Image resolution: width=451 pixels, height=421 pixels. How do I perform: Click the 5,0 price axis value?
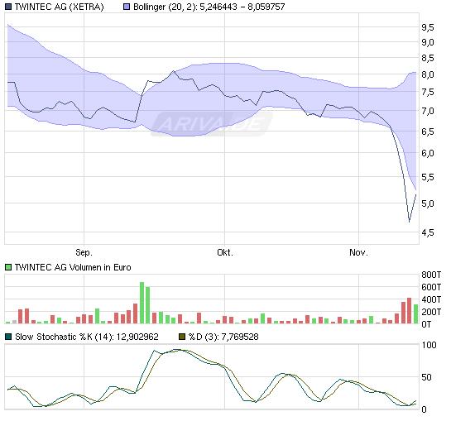(428, 203)
